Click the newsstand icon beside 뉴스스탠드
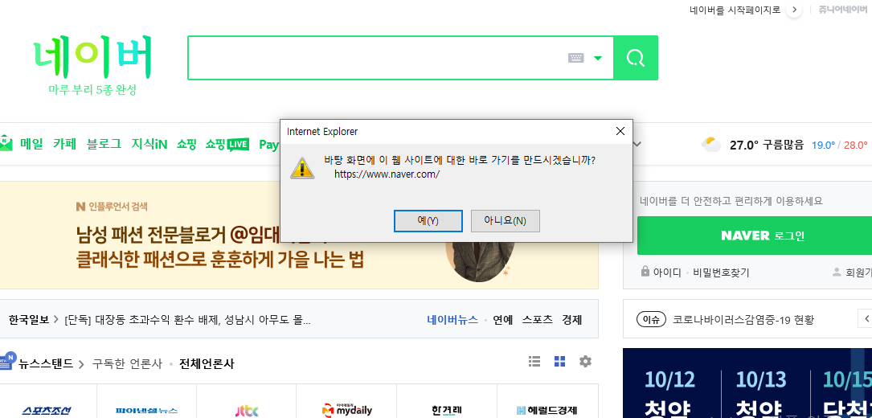The width and height of the screenshot is (872, 418). 8,361
